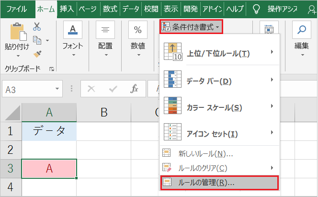This screenshot has height=197, width=318.
Task: Open the クリップボード dialog launcher
Action: click(52, 69)
